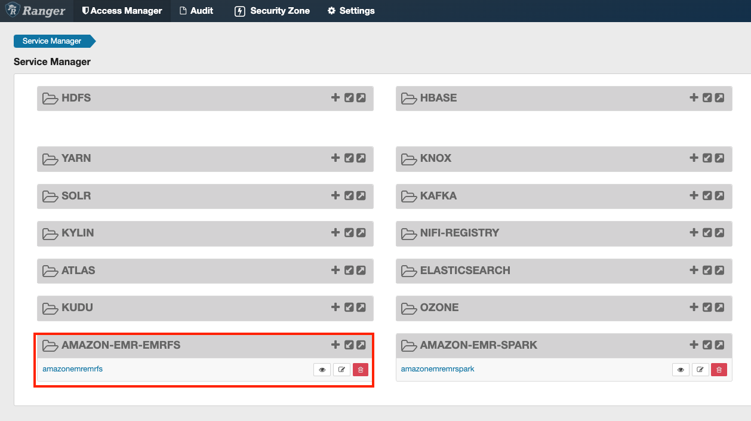The width and height of the screenshot is (751, 421).
Task: Import policies for KNOX
Action: point(707,158)
